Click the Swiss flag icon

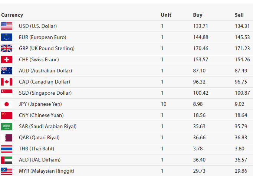tap(7, 59)
